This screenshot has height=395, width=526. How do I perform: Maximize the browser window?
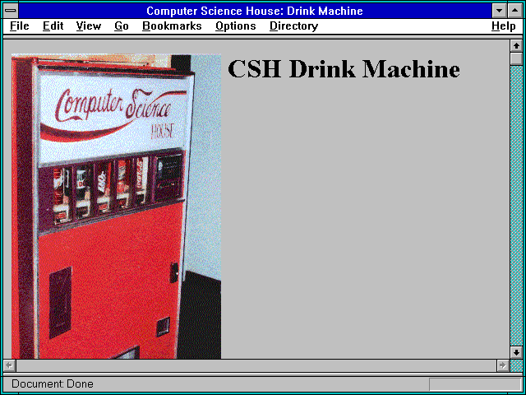click(515, 11)
